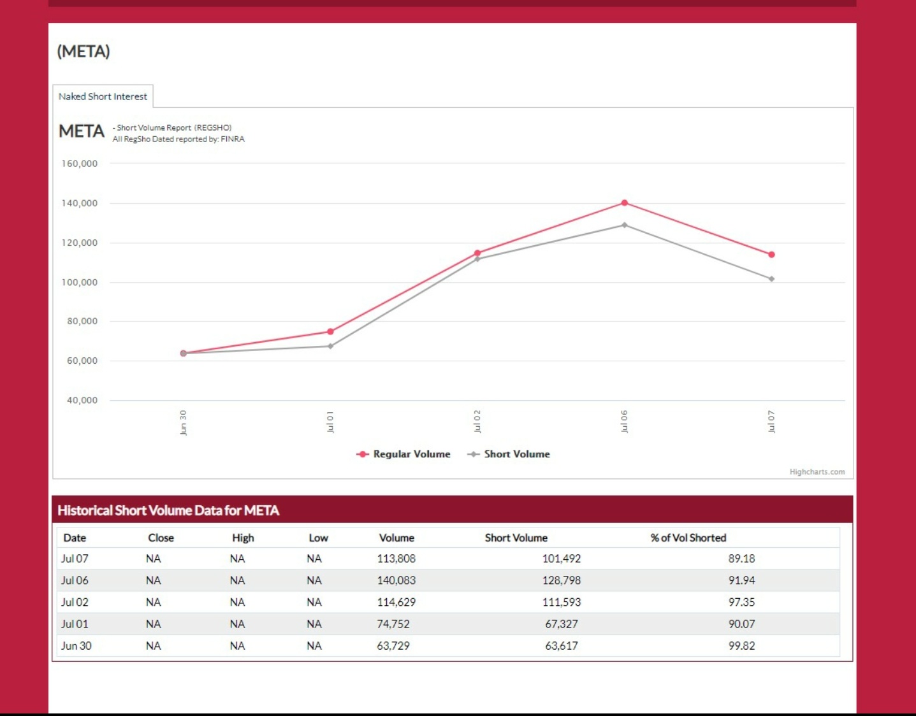
Task: Click short volume value 67,327
Action: pyautogui.click(x=562, y=624)
